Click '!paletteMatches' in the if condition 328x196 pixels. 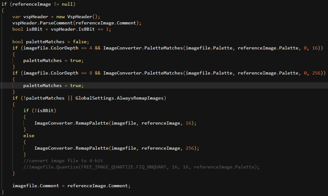tap(44, 98)
